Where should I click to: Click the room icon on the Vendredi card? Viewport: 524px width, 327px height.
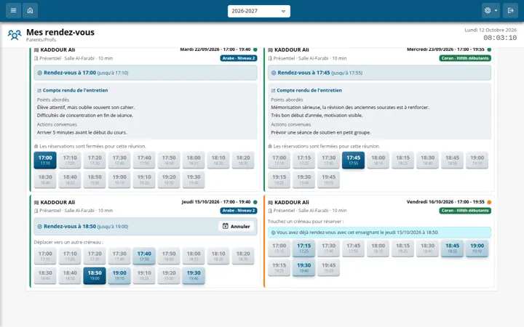click(270, 211)
